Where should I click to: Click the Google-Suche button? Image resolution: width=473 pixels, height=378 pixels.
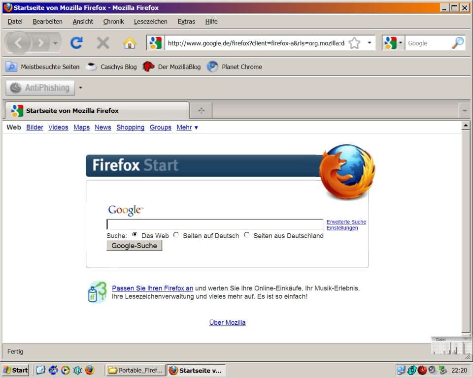click(x=134, y=246)
